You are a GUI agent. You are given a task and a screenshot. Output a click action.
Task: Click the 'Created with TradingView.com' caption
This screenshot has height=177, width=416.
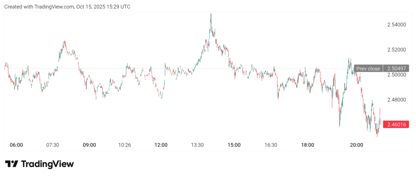pos(68,7)
